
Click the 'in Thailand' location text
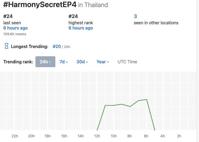[x=93, y=5]
